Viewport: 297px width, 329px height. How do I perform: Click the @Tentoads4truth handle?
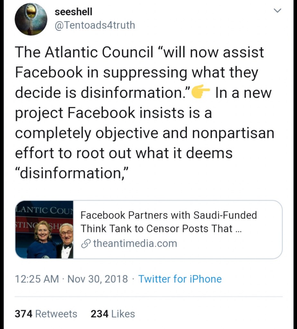point(95,25)
